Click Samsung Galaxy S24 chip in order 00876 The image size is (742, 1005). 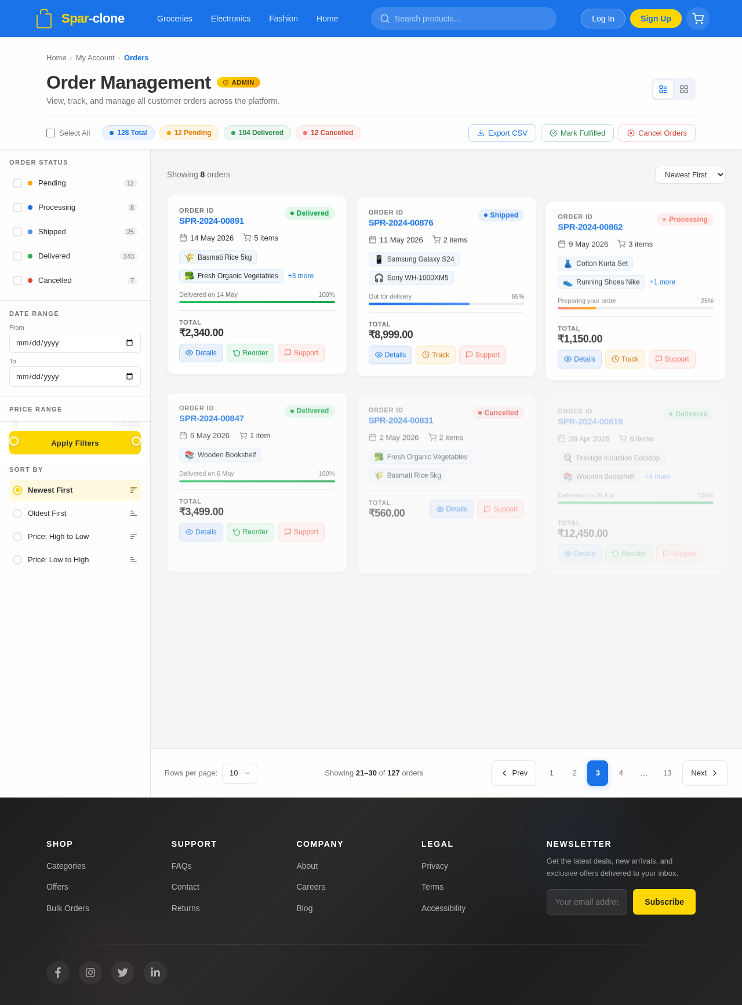(x=414, y=259)
